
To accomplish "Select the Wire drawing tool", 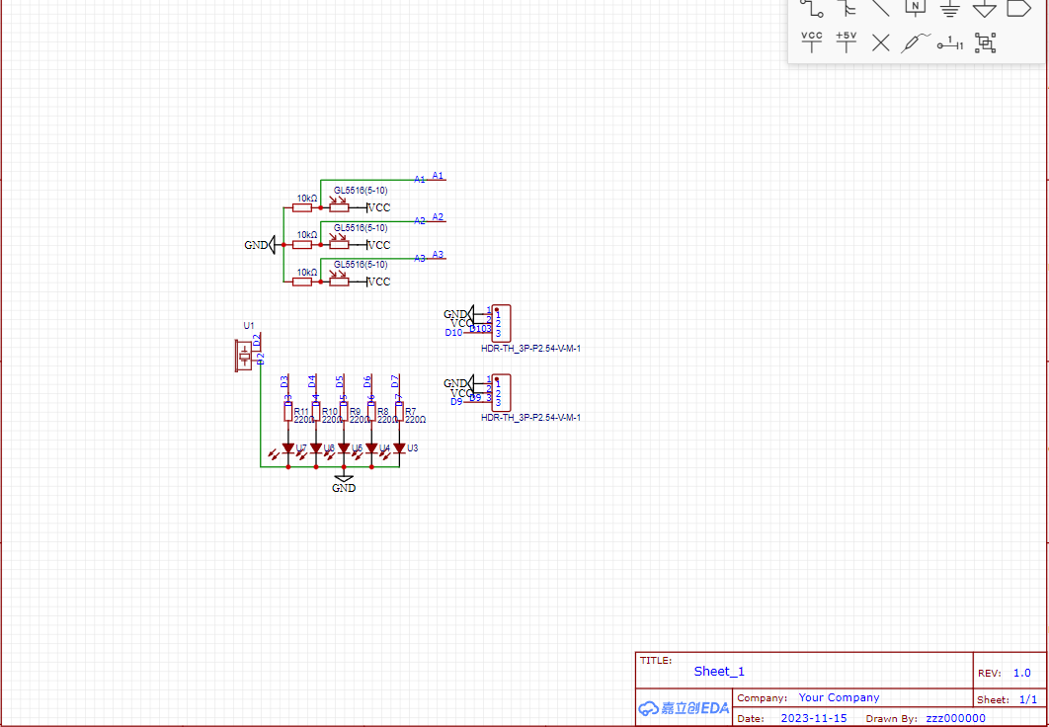I will (x=812, y=8).
